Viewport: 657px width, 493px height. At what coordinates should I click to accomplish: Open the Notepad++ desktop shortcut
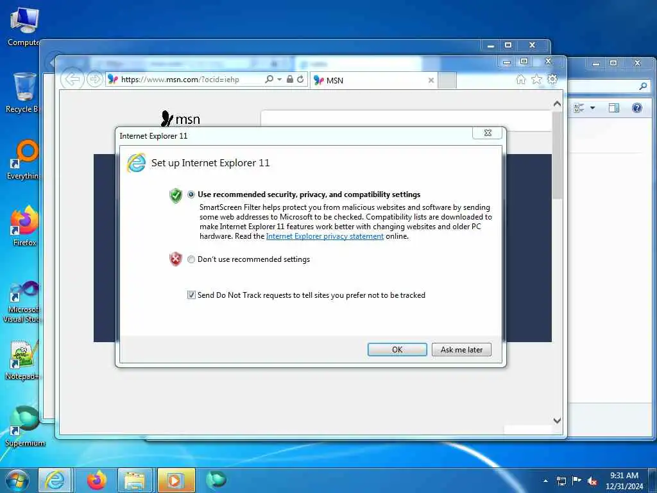coord(22,359)
